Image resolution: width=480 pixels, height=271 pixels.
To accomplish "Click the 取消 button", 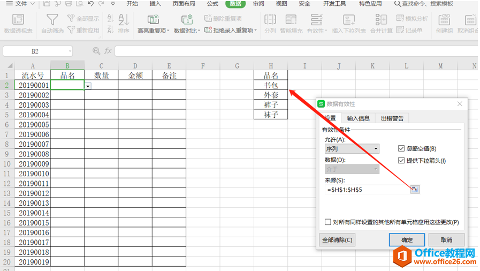I will tap(446, 240).
